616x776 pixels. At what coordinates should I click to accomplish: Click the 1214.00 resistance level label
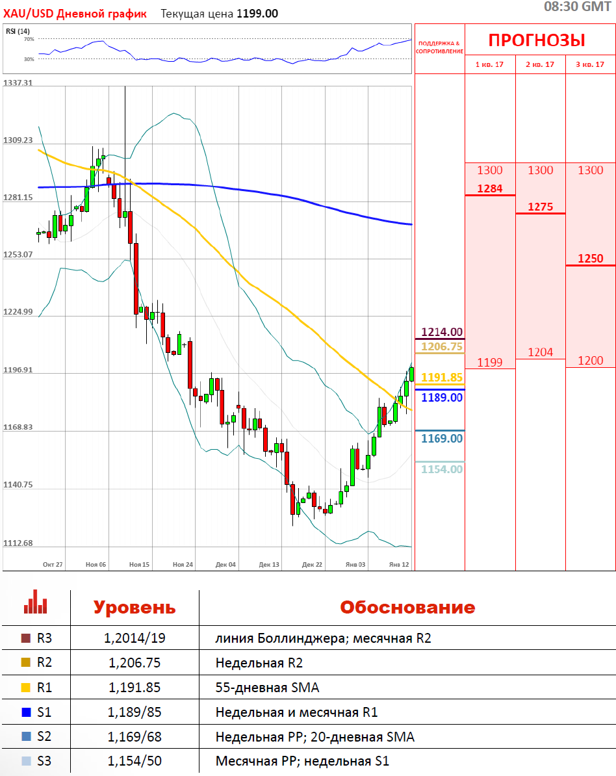point(442,331)
